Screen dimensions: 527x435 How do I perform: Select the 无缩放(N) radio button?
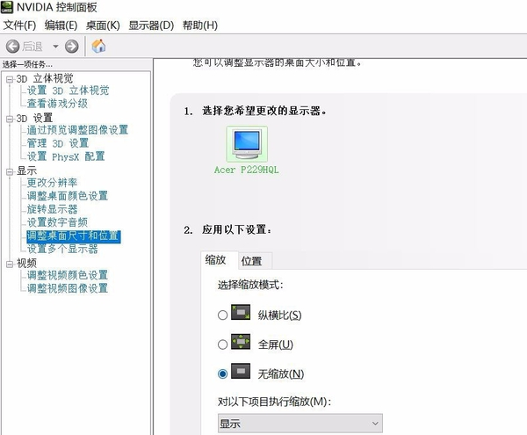(222, 373)
